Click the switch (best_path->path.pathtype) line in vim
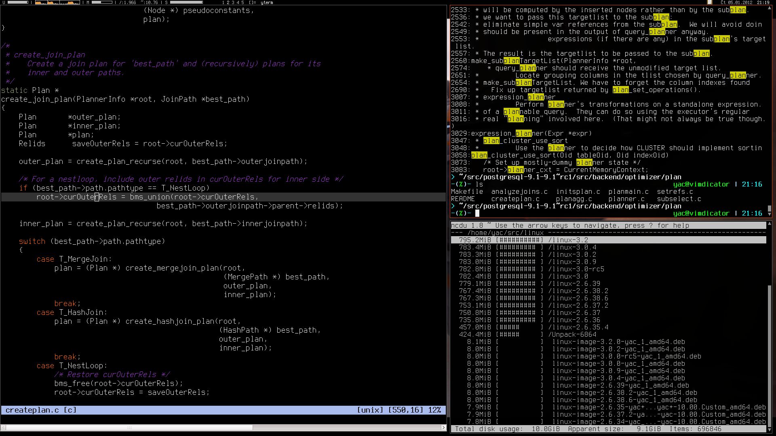 point(92,241)
